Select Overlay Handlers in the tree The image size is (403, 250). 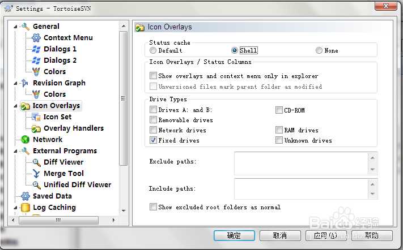[74, 128]
